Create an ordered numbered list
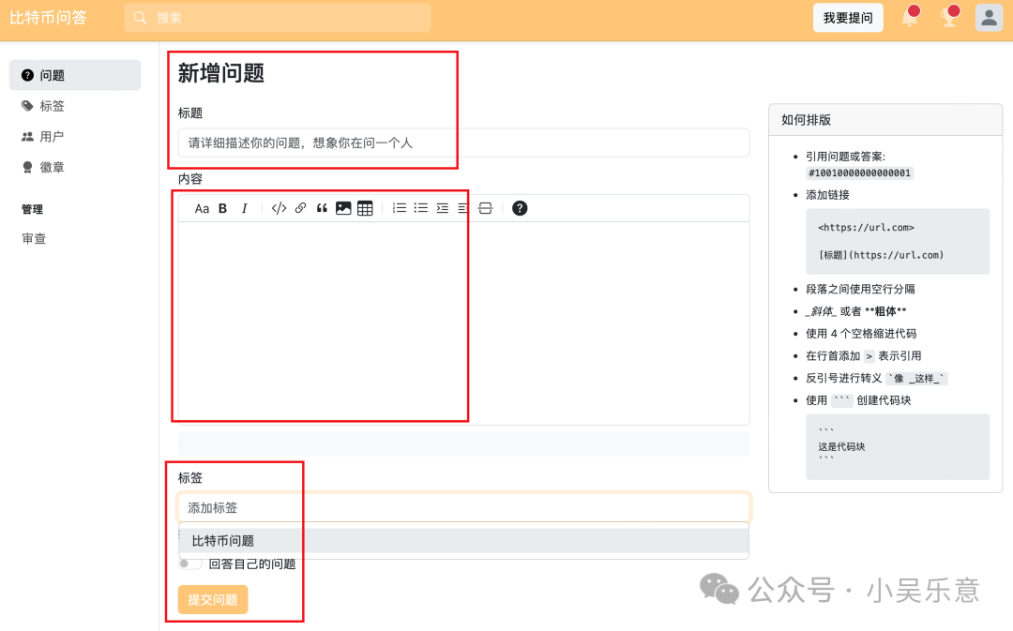The image size is (1013, 631). 400,208
